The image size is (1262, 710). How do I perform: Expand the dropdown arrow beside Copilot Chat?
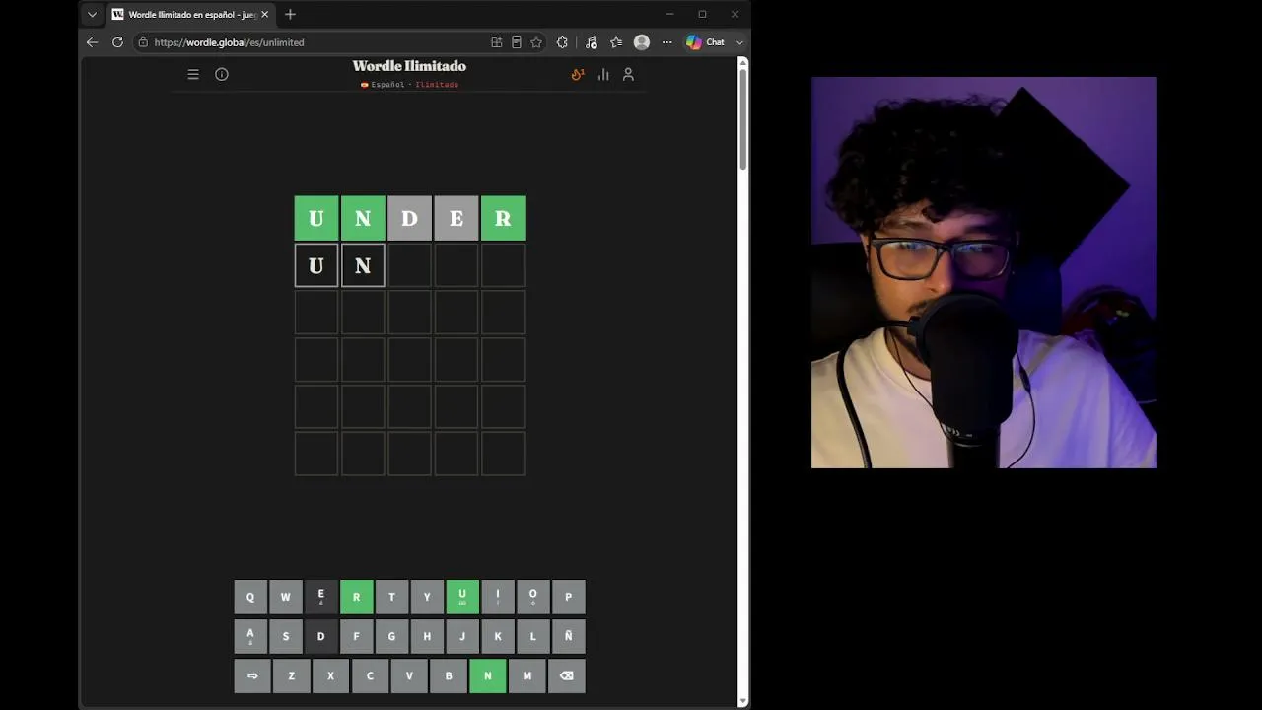click(x=739, y=42)
